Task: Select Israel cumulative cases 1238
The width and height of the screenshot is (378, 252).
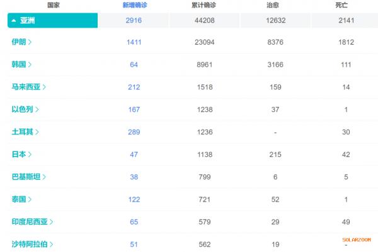Action: [205, 109]
